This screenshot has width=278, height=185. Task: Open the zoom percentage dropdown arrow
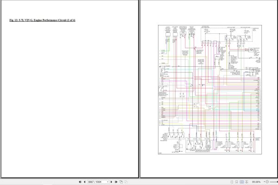[x=264, y=182]
